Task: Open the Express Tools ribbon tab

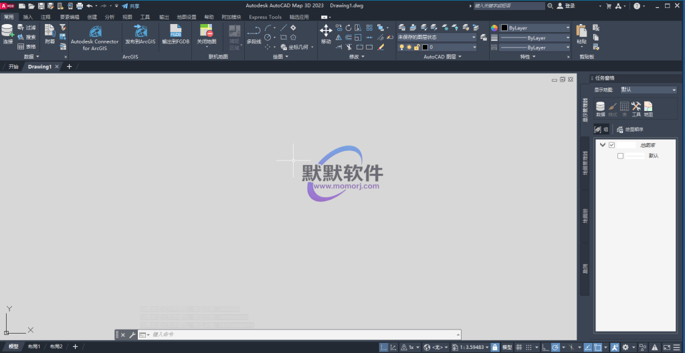Action: click(x=265, y=17)
